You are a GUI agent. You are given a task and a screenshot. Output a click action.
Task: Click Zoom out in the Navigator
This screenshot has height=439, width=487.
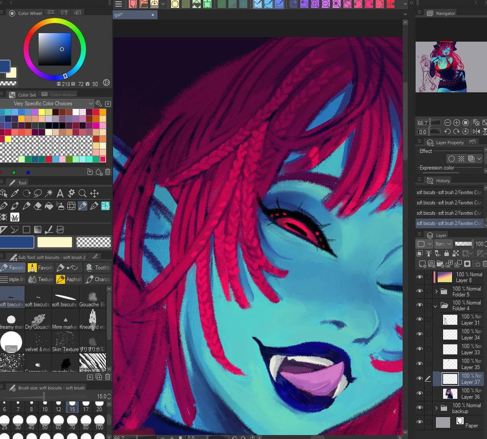pyautogui.click(x=448, y=123)
